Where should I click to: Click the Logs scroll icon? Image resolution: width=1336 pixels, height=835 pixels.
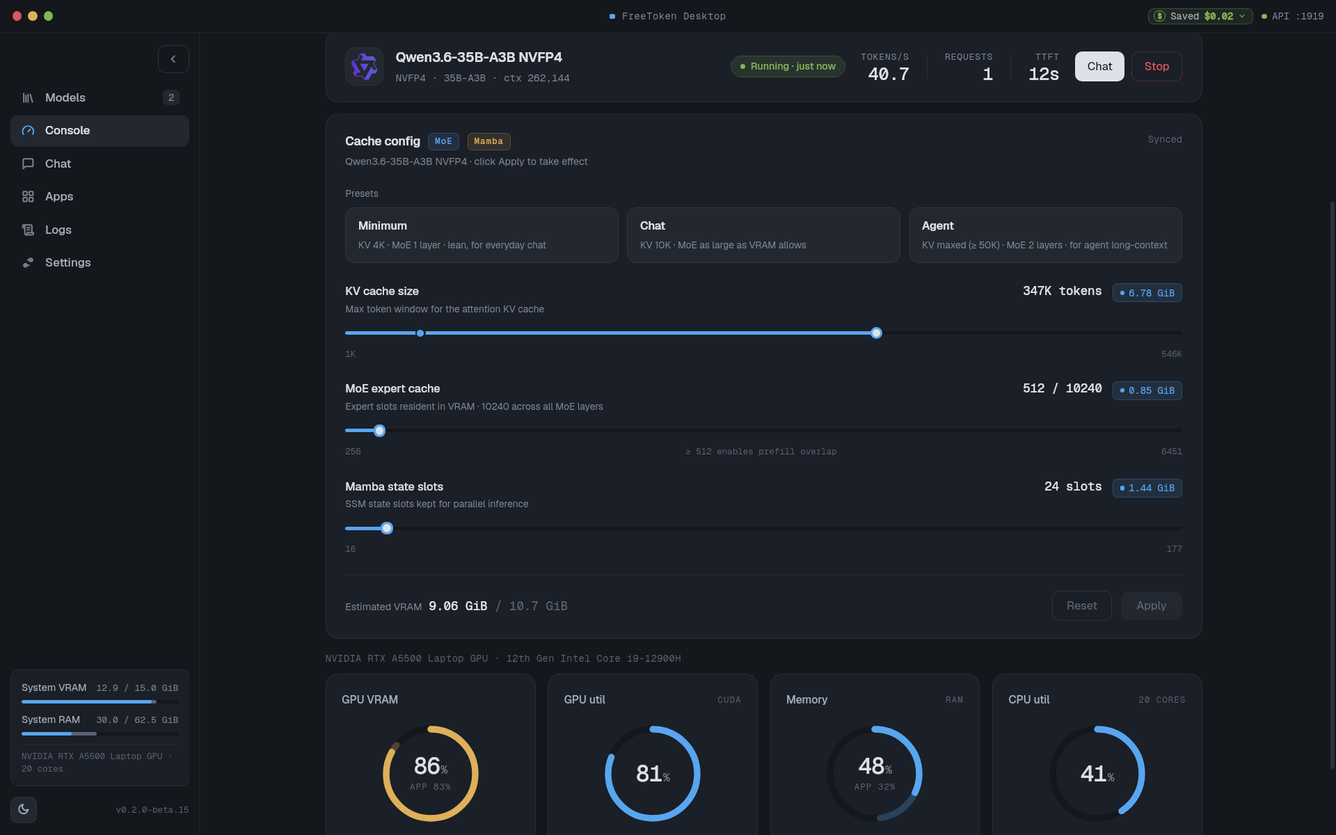click(x=28, y=230)
